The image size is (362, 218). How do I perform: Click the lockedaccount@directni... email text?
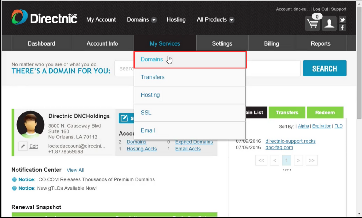coord(77,146)
